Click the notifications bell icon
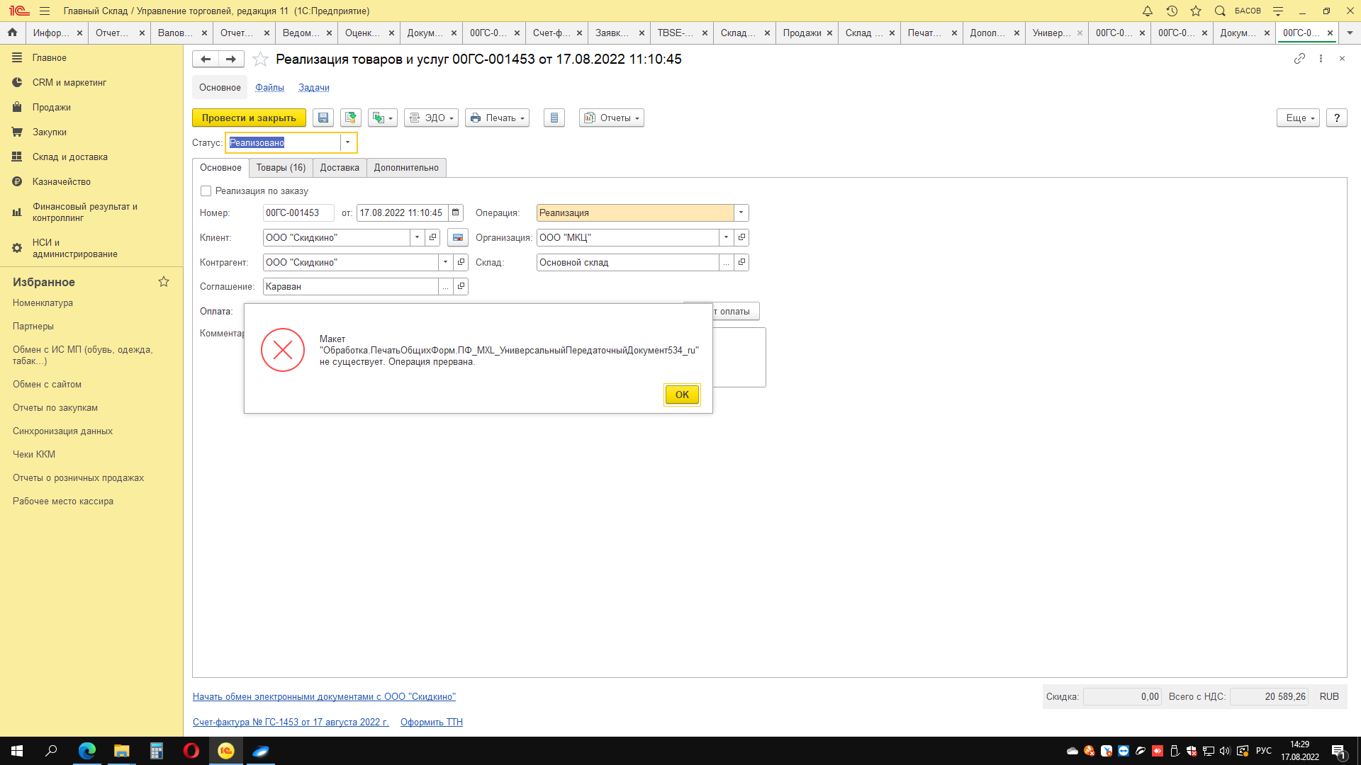The width and height of the screenshot is (1361, 765). click(1147, 11)
